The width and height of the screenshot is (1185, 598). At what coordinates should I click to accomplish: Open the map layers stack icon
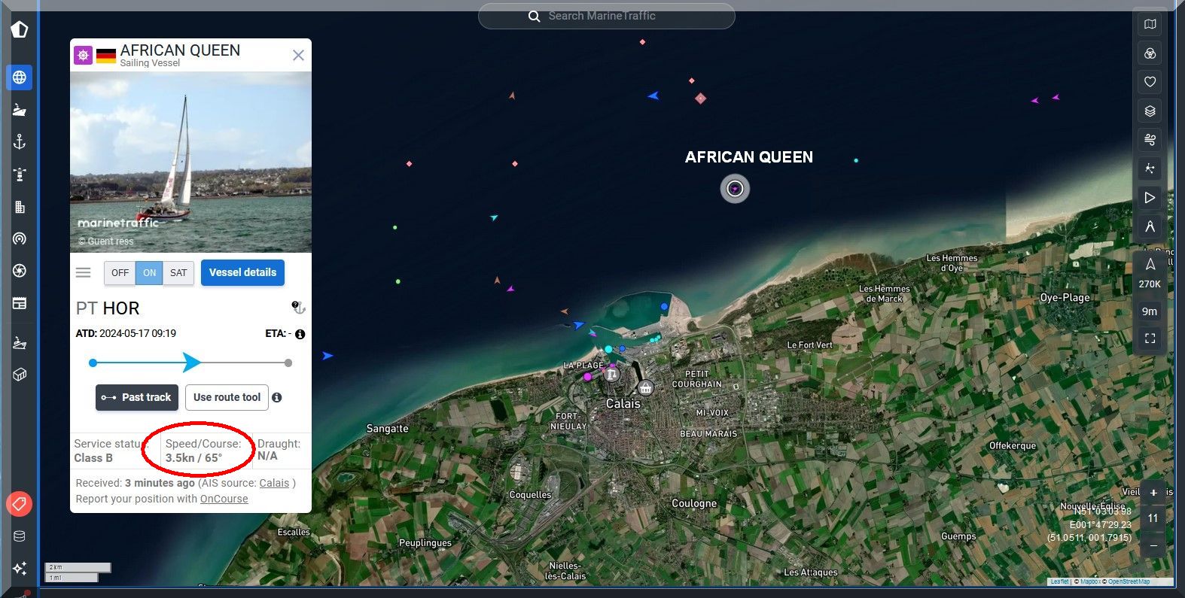point(1150,111)
